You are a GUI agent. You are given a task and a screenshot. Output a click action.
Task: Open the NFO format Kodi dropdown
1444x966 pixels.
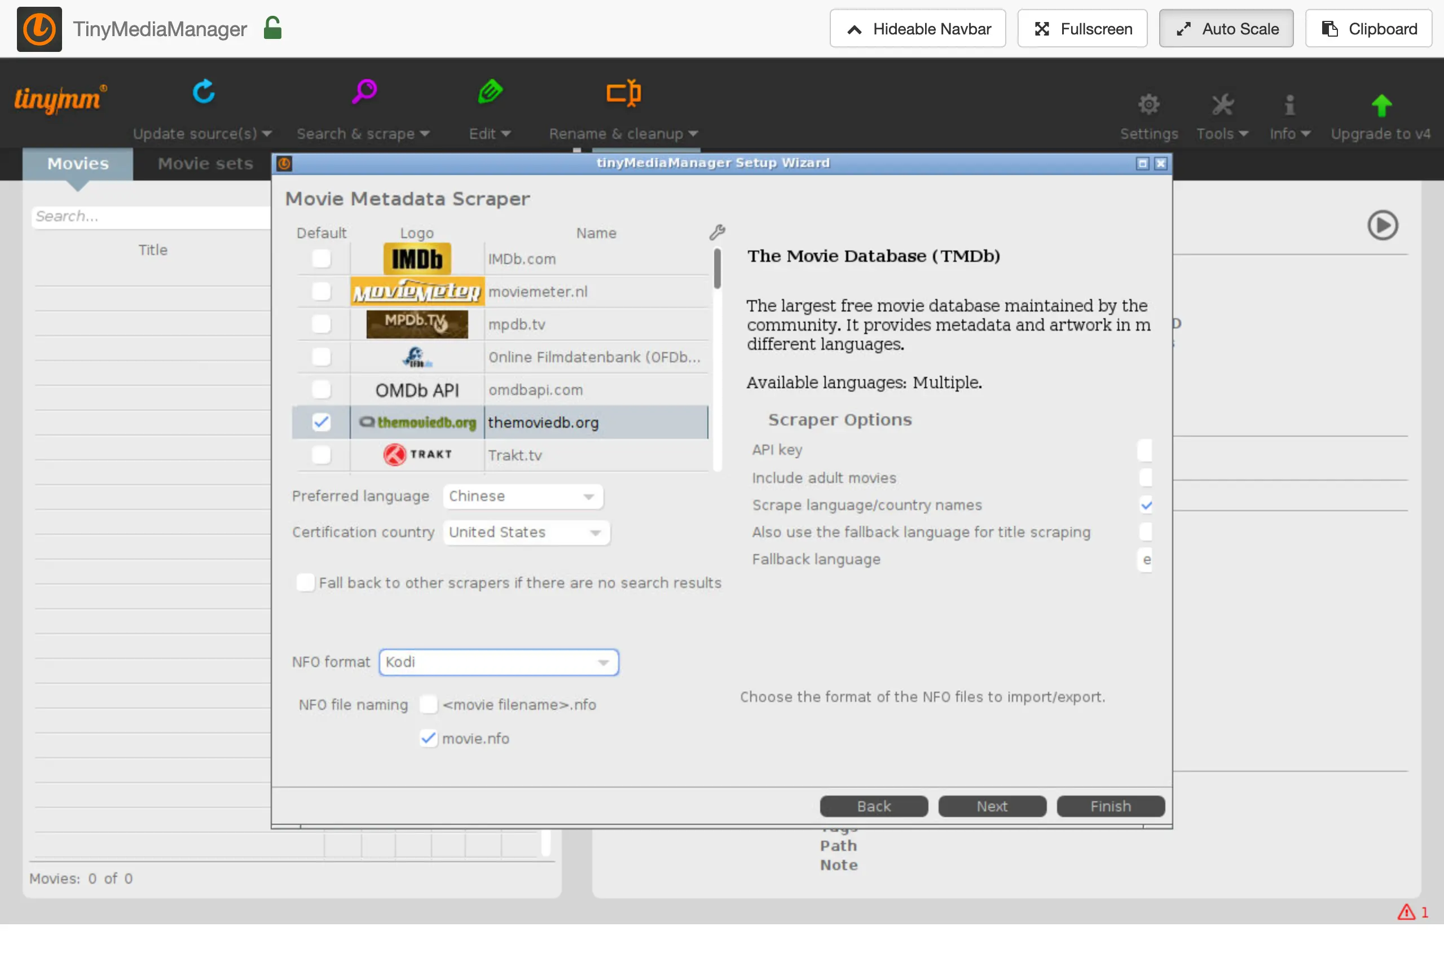point(499,662)
